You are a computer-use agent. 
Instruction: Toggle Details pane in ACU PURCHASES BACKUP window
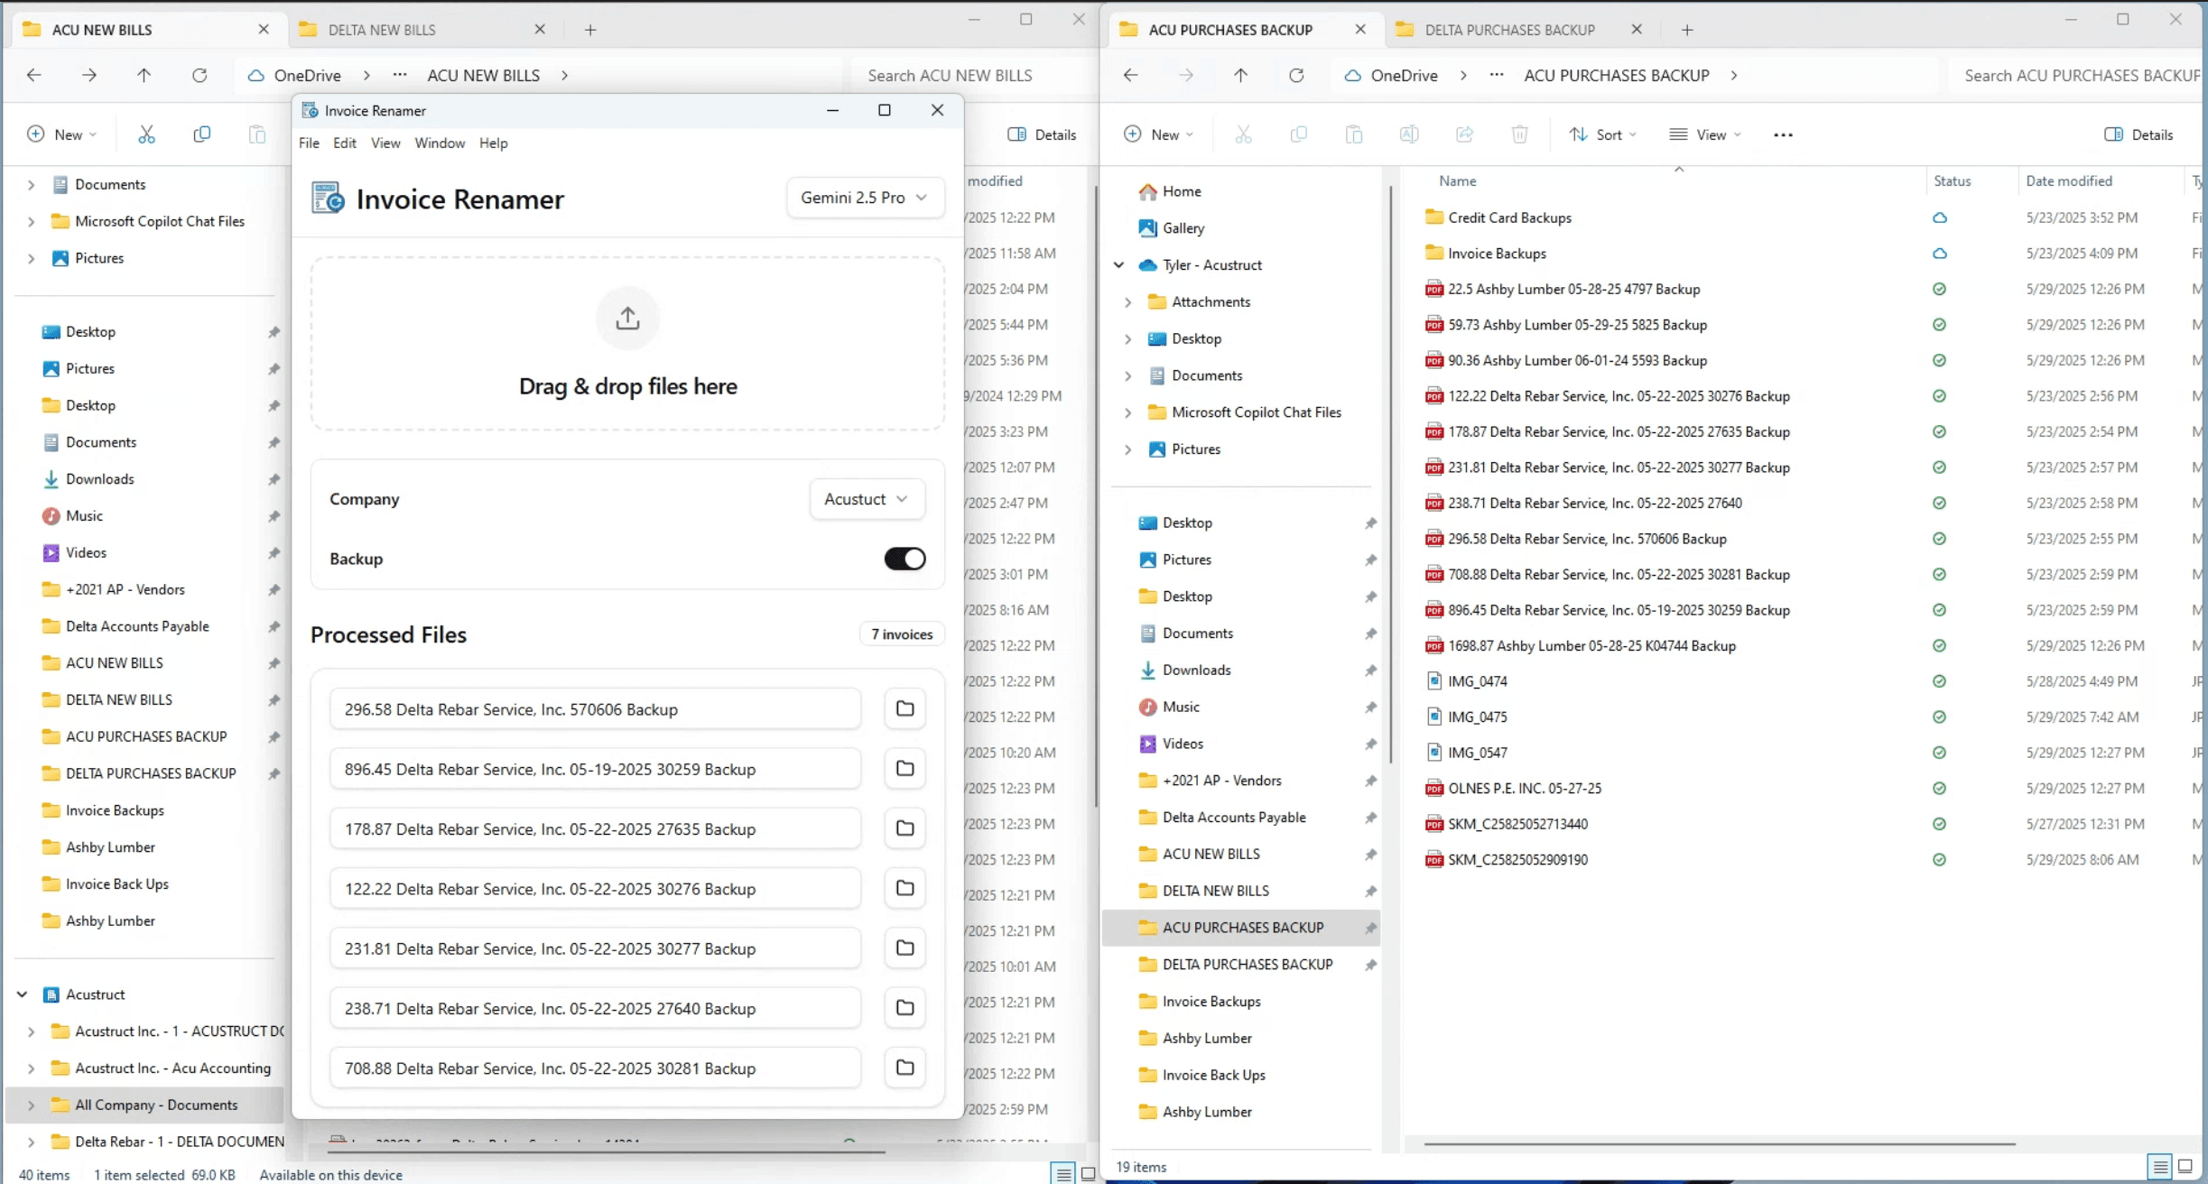[2138, 134]
